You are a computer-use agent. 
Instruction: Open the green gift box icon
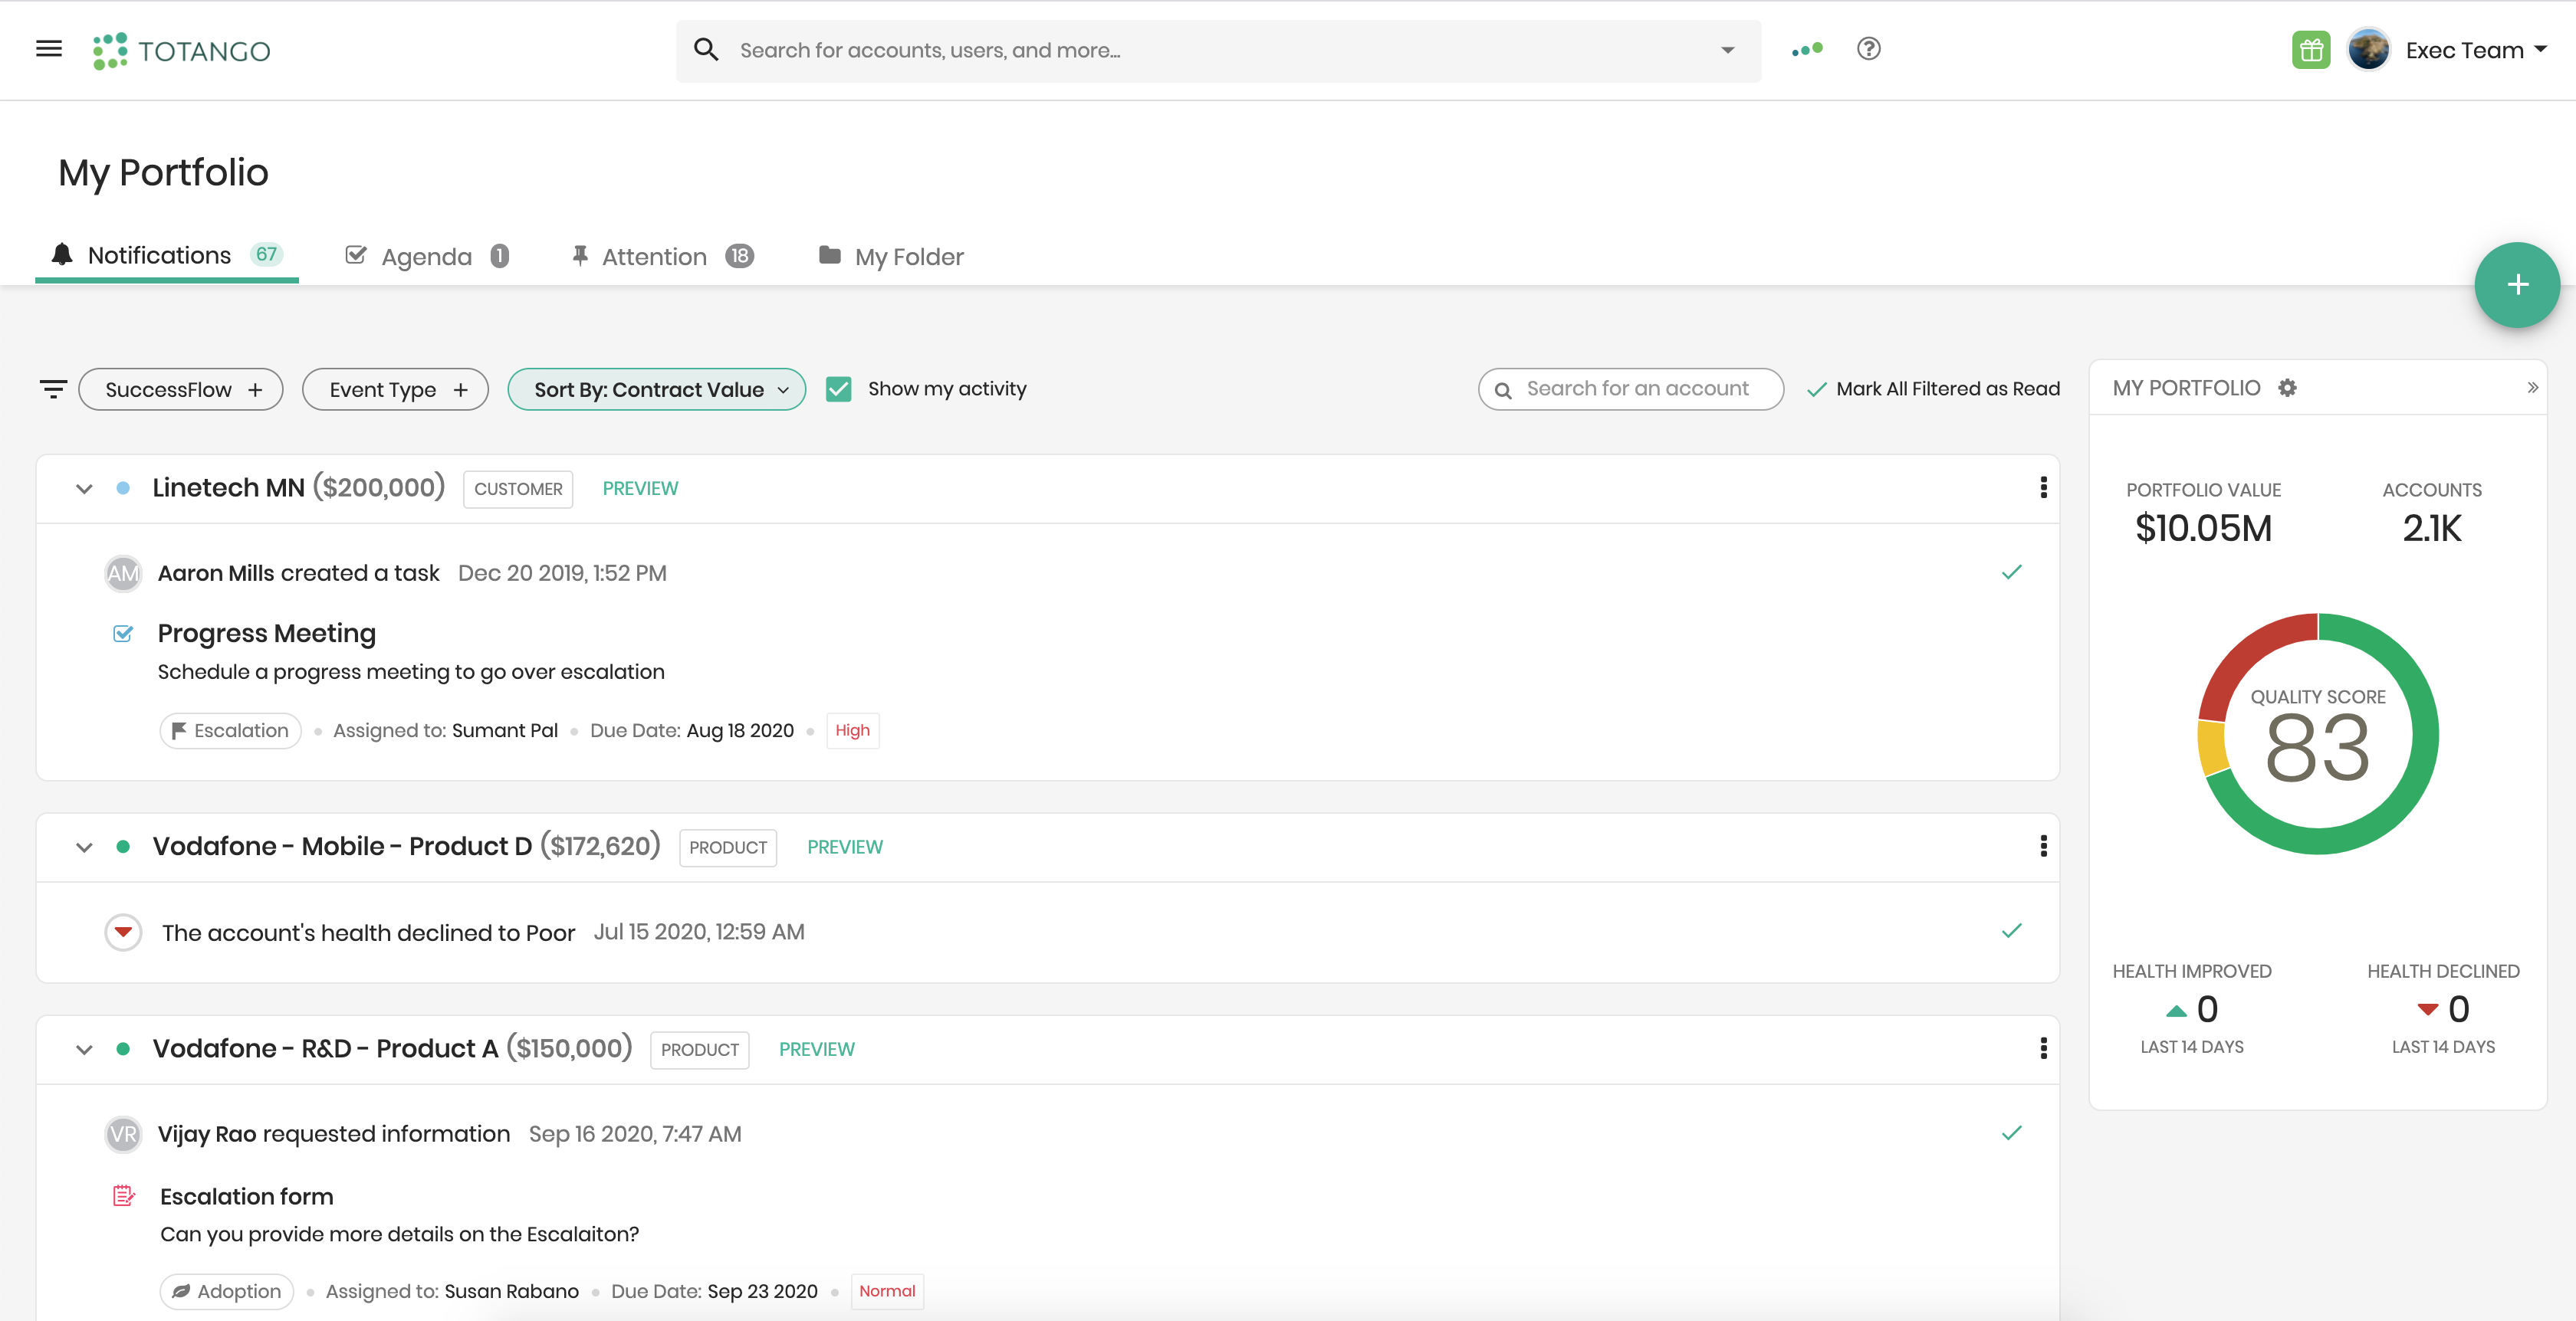(2310, 50)
